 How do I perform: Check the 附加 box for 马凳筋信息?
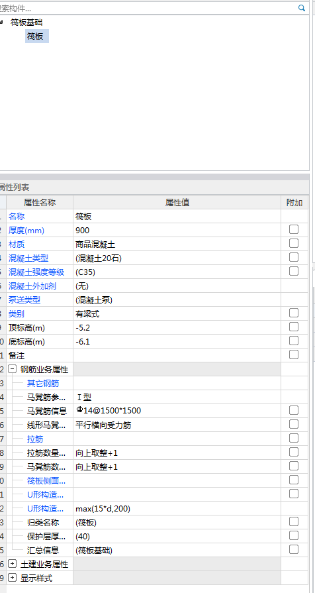click(294, 410)
